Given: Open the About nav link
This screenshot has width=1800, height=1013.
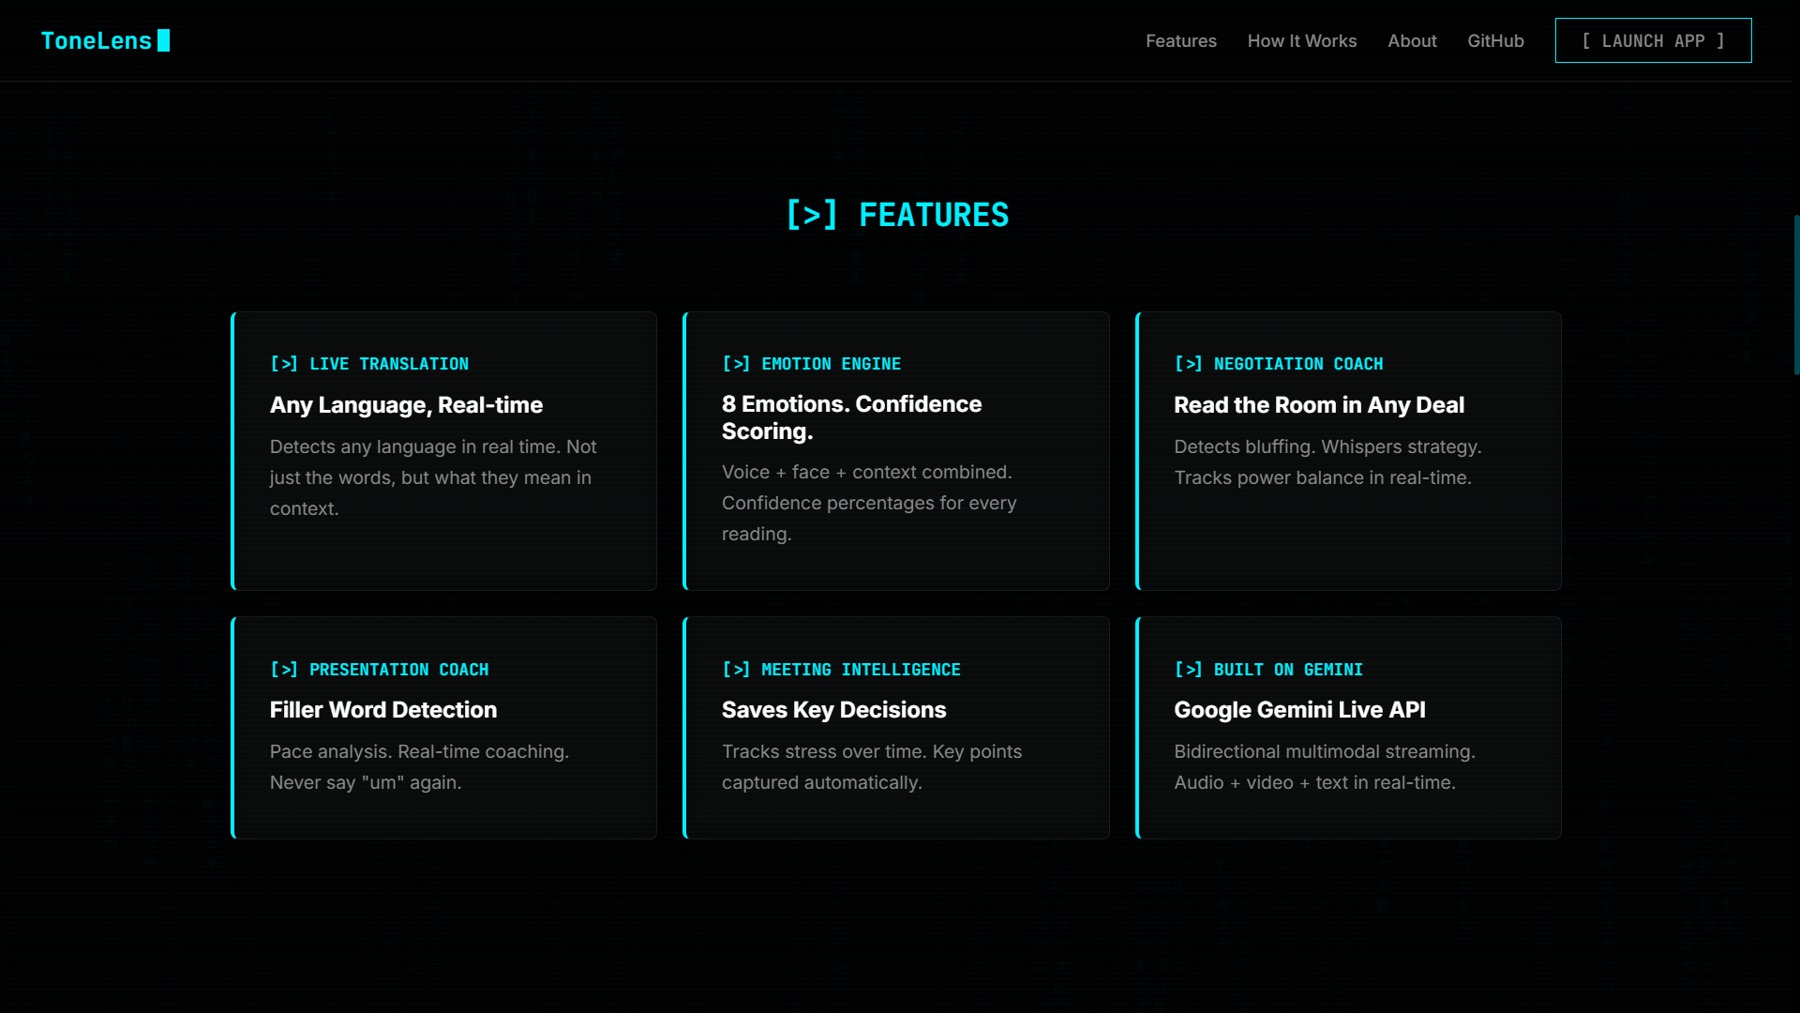Looking at the screenshot, I should (x=1412, y=41).
